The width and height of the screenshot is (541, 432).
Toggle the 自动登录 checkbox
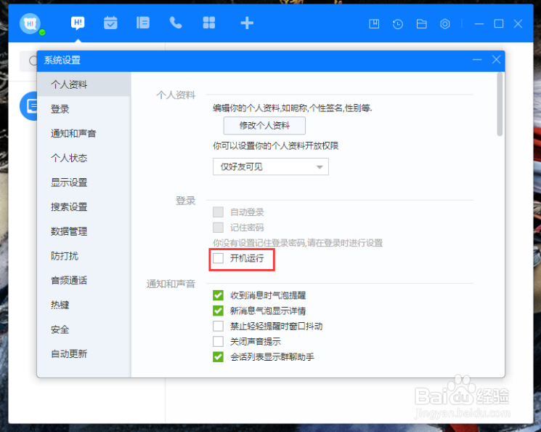coord(218,212)
